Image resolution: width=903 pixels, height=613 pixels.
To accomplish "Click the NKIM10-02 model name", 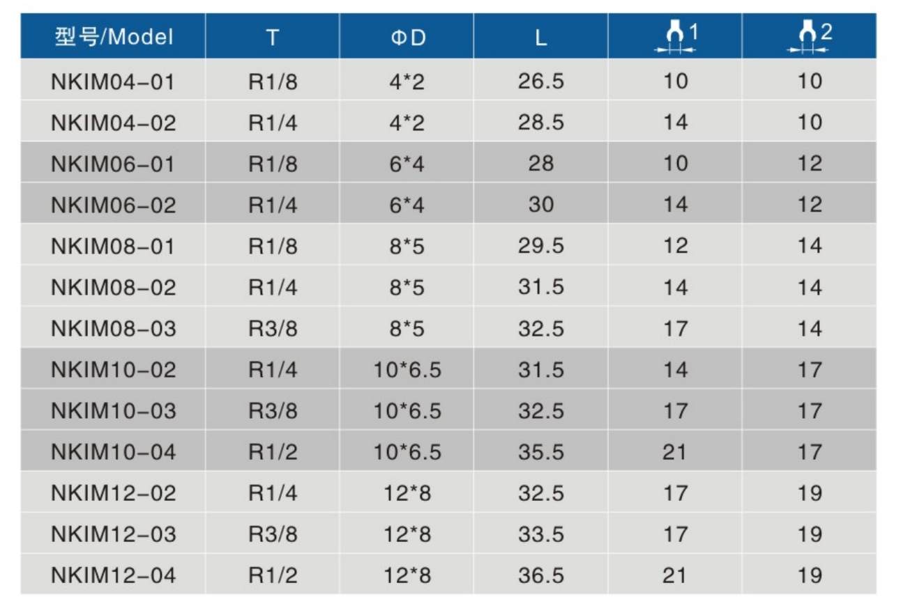I will [x=113, y=369].
